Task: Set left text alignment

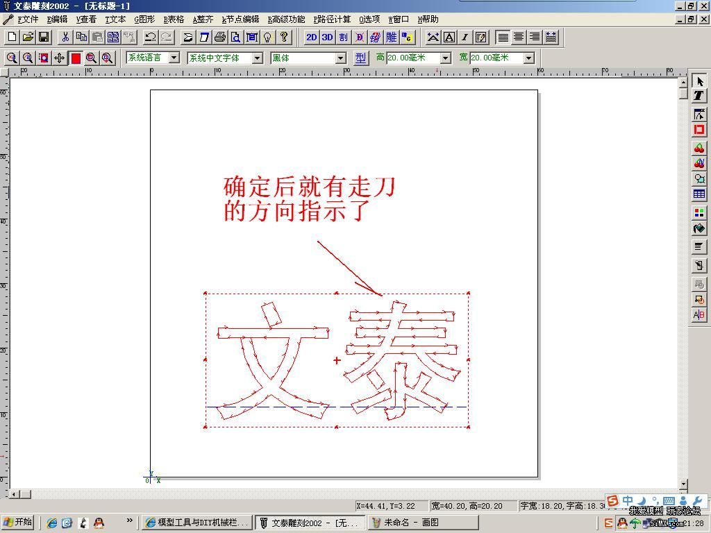Action: click(x=503, y=37)
